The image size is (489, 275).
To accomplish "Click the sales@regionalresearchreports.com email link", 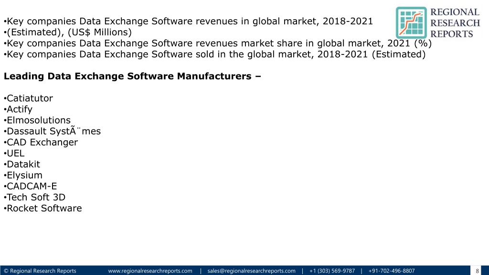I will 251,271.
